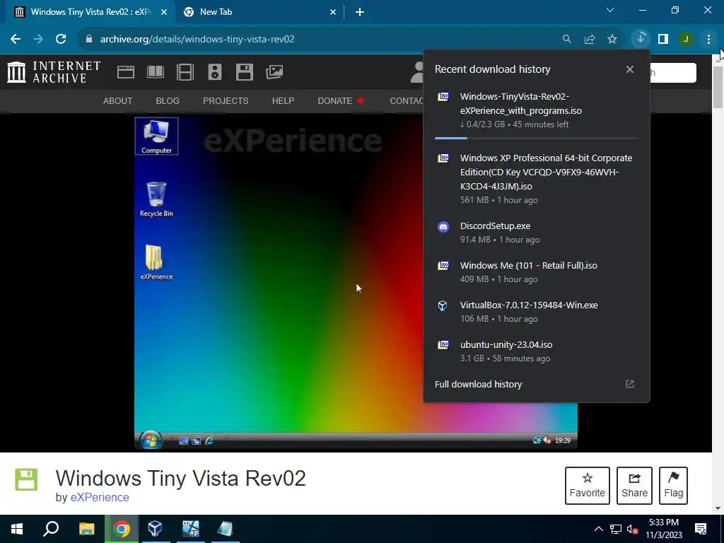Screen dimensions: 724x543
Task: Open the BLOG menu item
Action: 168,100
